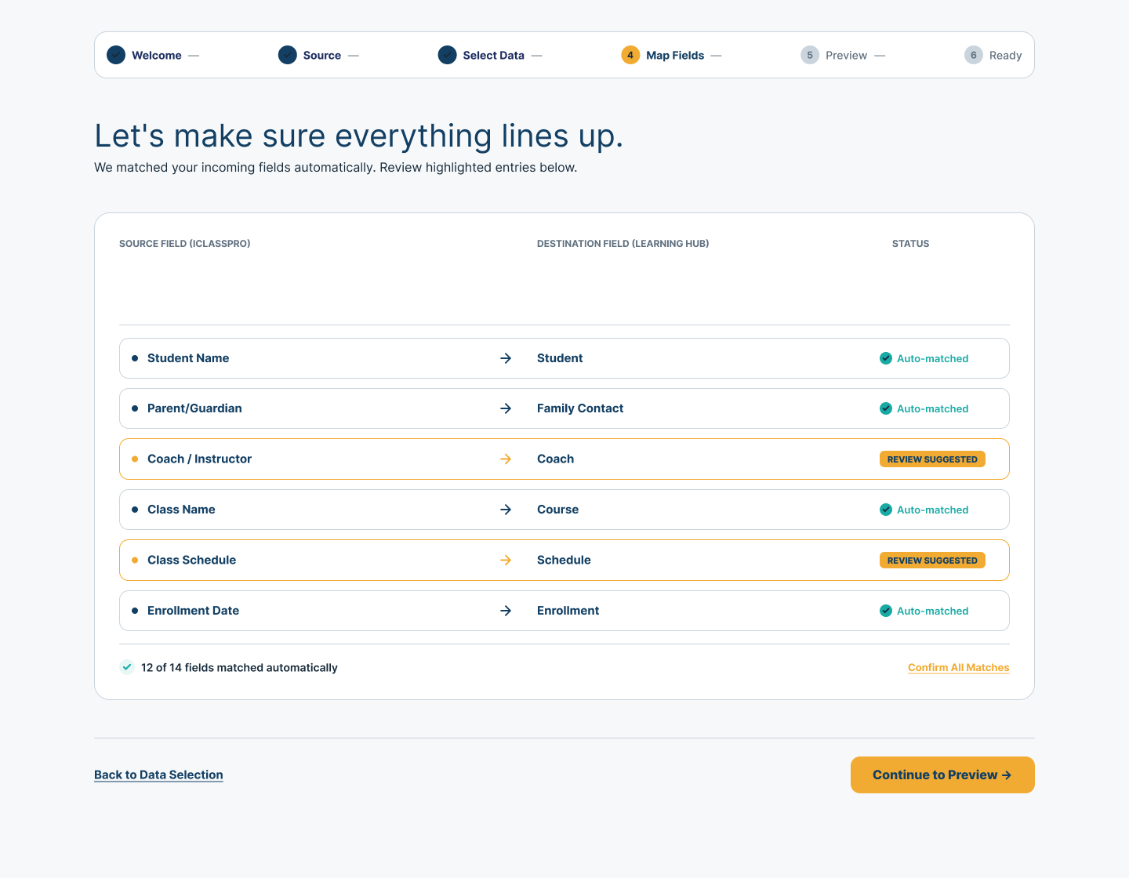Jump to the Preview step
This screenshot has width=1129, height=878.
coord(846,56)
